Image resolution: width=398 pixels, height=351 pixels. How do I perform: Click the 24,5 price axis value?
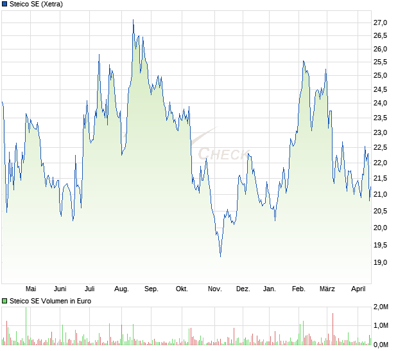pyautogui.click(x=380, y=89)
